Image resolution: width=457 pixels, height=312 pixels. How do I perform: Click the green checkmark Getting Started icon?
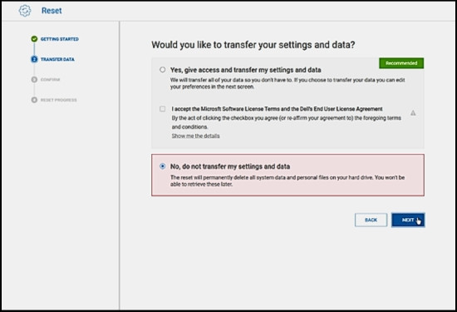[x=34, y=39]
